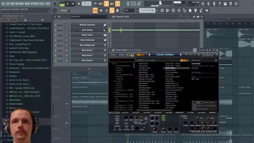Toggle the metronome icon
254x143 pixels.
coord(95,4)
